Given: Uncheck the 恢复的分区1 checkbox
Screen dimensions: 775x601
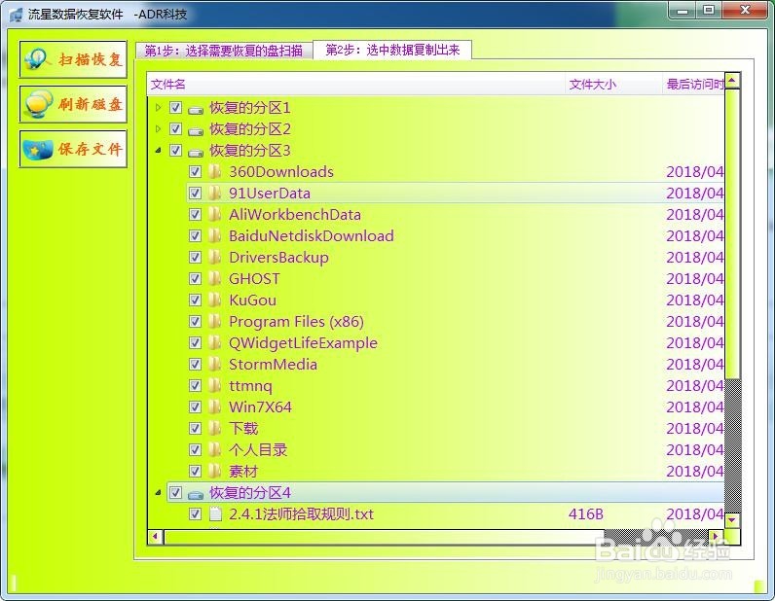Looking at the screenshot, I should point(175,107).
